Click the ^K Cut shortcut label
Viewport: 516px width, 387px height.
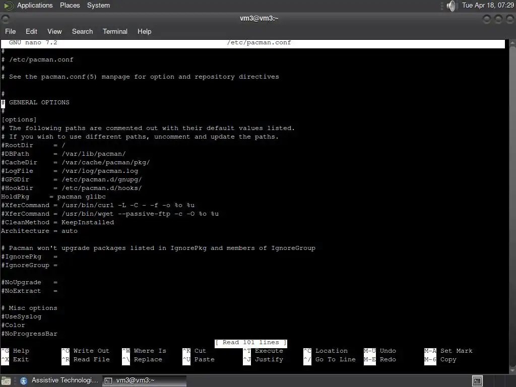pyautogui.click(x=194, y=351)
